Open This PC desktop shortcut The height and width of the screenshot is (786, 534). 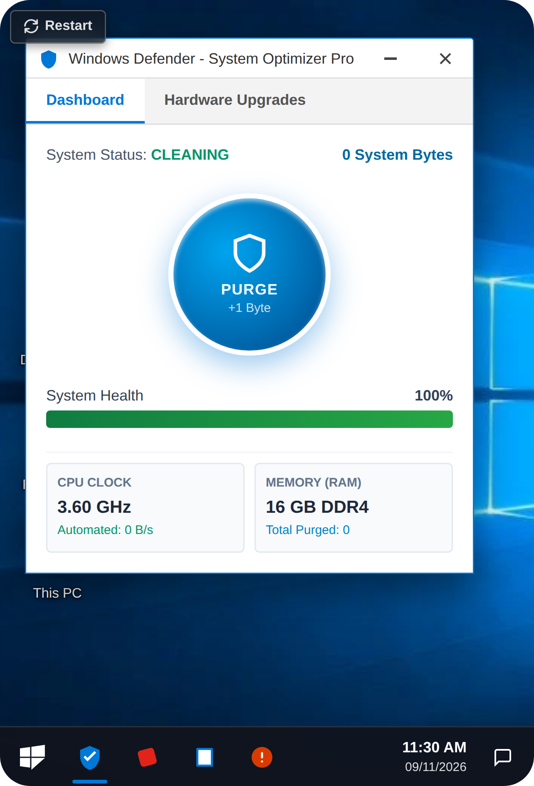[x=57, y=593]
